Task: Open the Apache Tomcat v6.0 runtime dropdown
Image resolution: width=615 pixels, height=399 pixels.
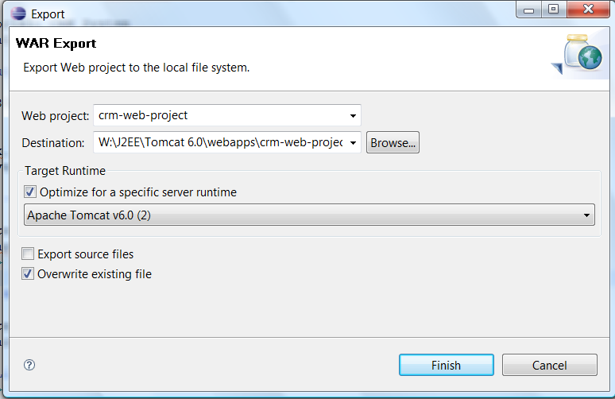Action: [586, 215]
